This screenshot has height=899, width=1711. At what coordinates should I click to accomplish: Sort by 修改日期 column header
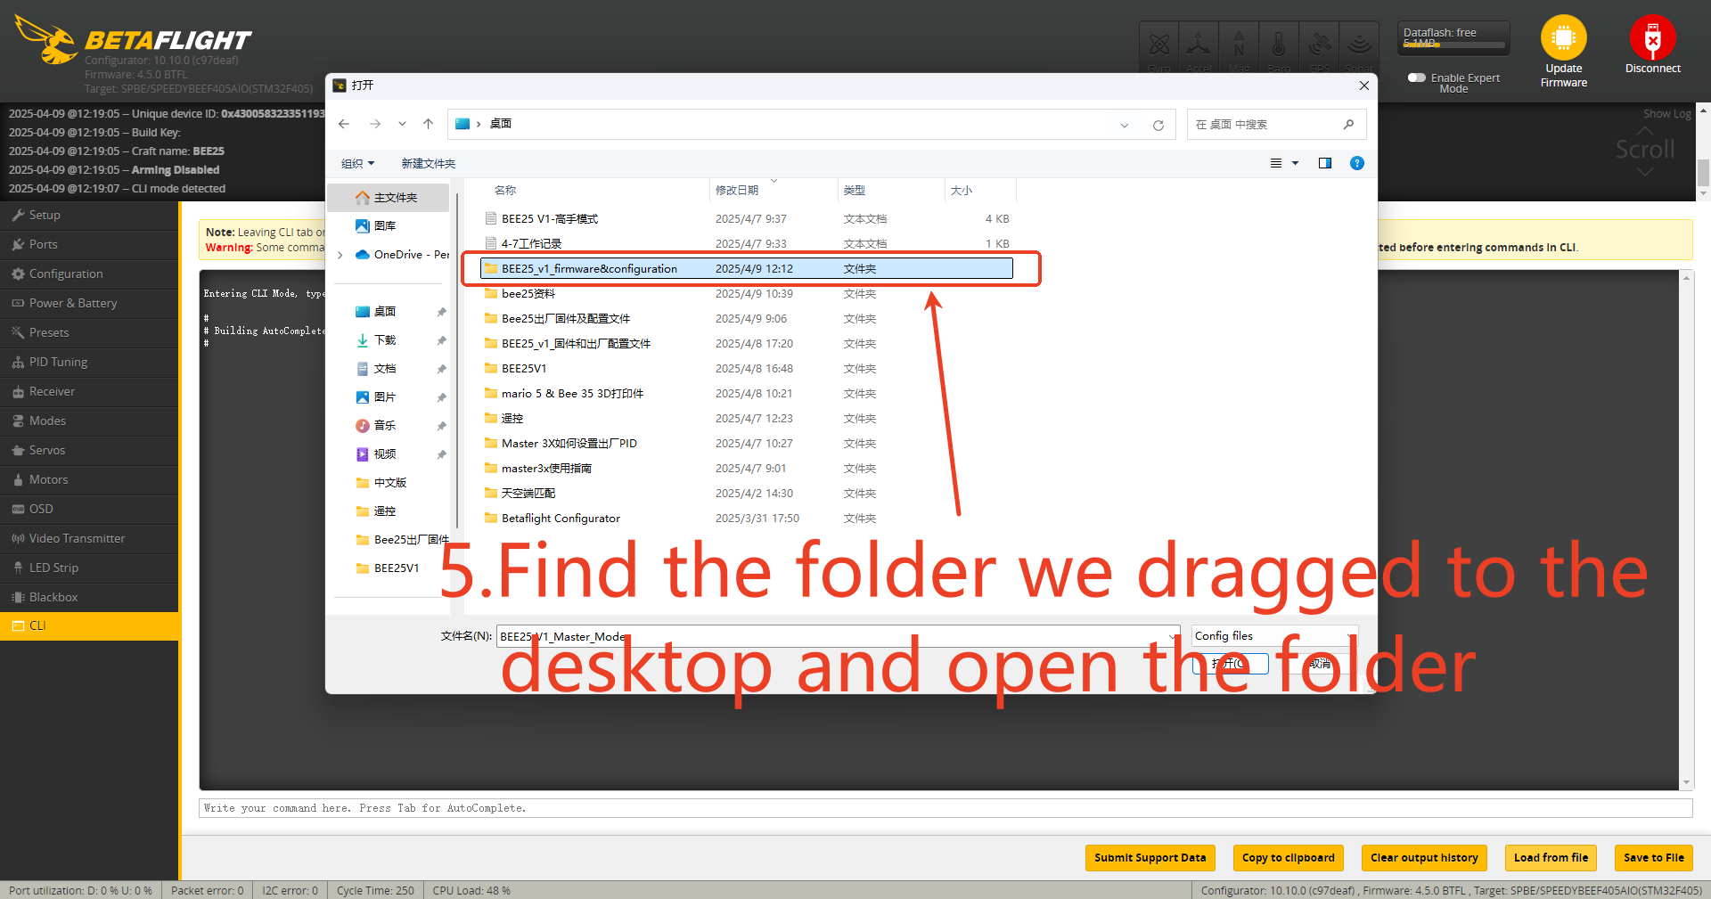tap(737, 191)
